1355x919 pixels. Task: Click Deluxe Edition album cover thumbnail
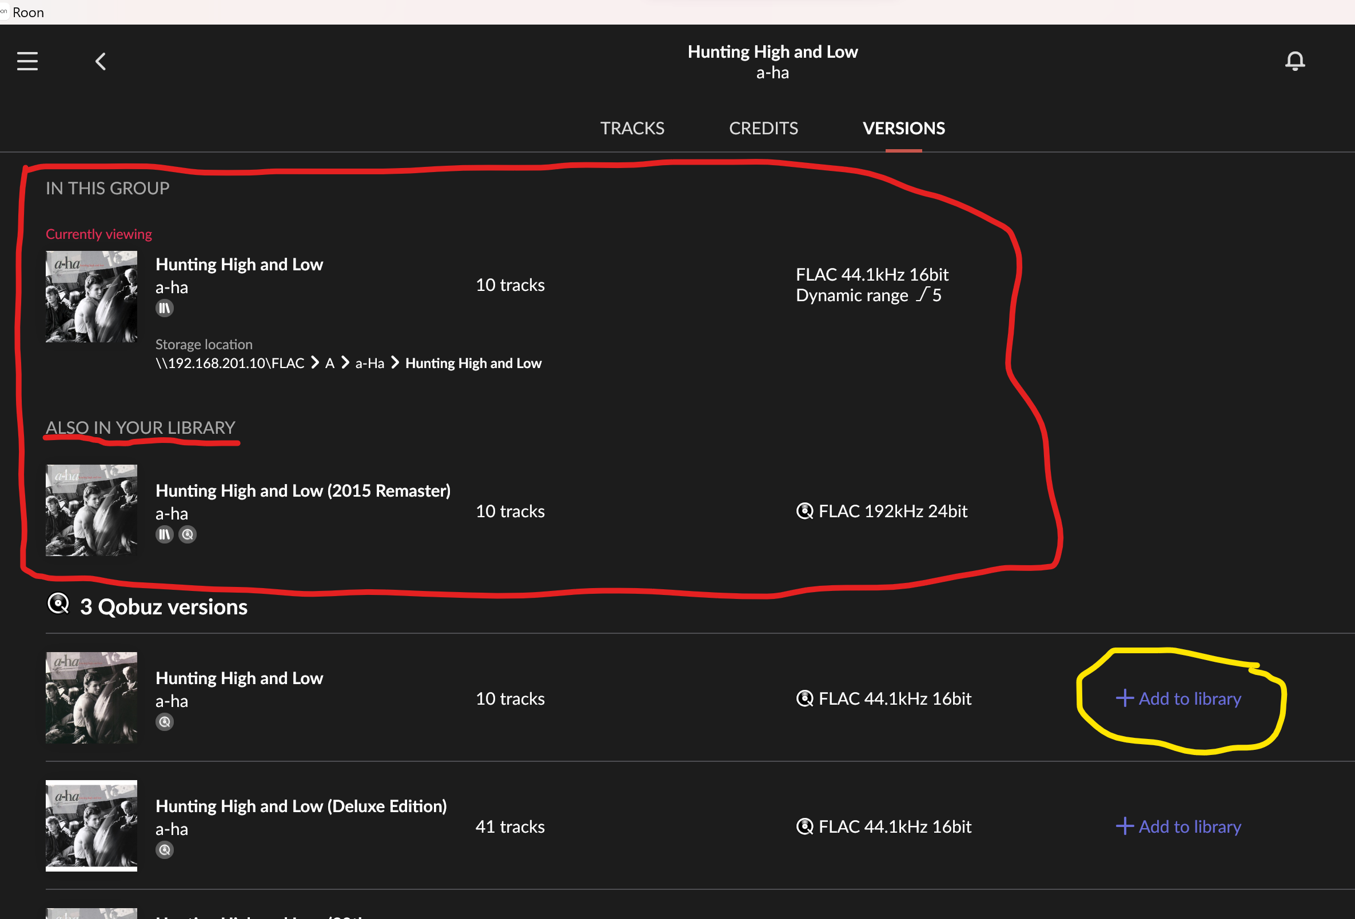click(91, 826)
